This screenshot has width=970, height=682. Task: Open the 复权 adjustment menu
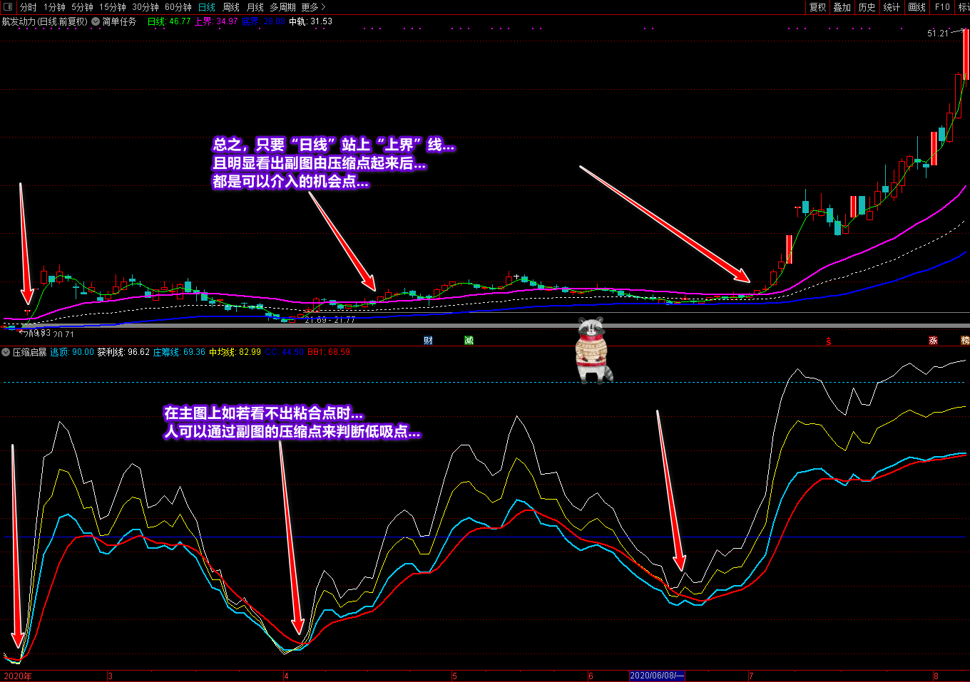pyautogui.click(x=818, y=7)
